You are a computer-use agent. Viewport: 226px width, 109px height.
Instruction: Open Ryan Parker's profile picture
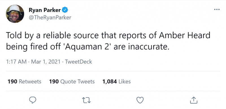pyautogui.click(x=15, y=14)
